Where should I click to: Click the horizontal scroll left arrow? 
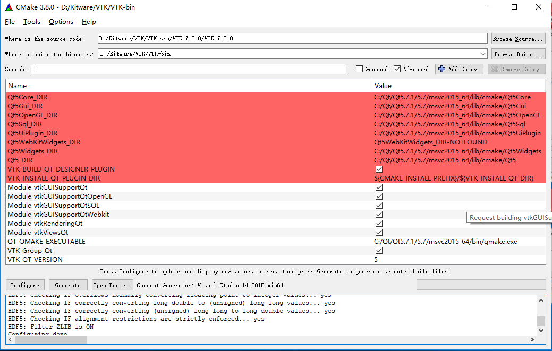tap(10, 339)
